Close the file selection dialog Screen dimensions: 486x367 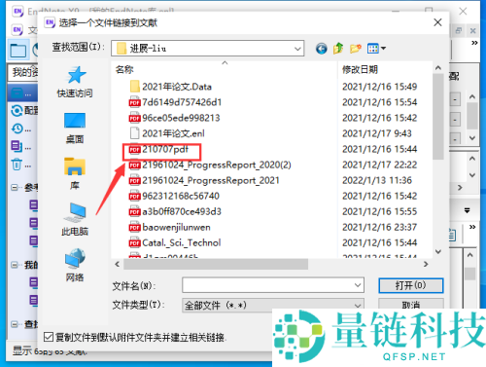[x=437, y=22]
